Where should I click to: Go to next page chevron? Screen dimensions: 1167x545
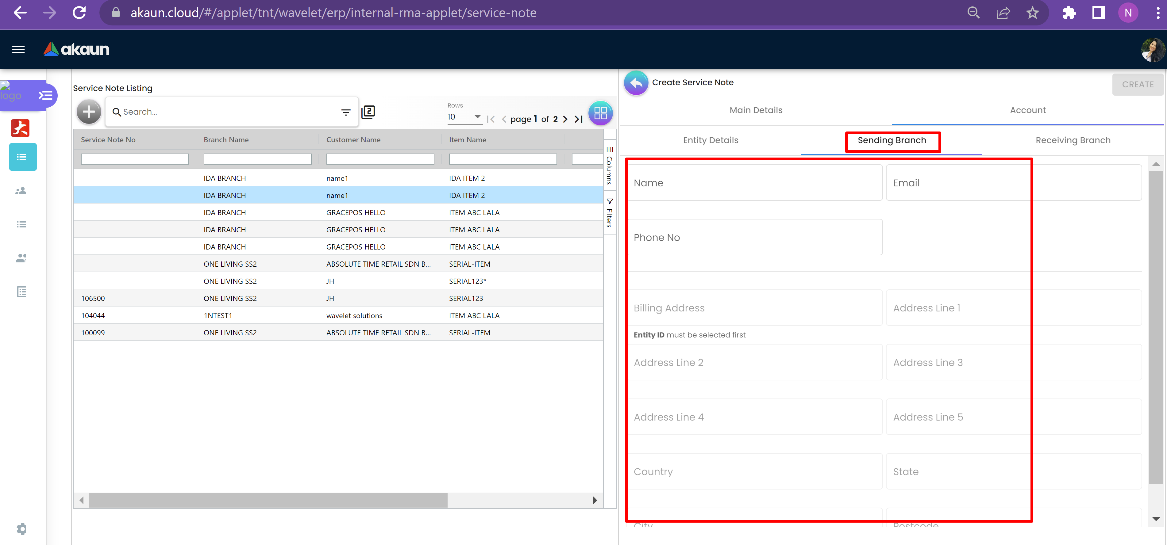pos(565,119)
